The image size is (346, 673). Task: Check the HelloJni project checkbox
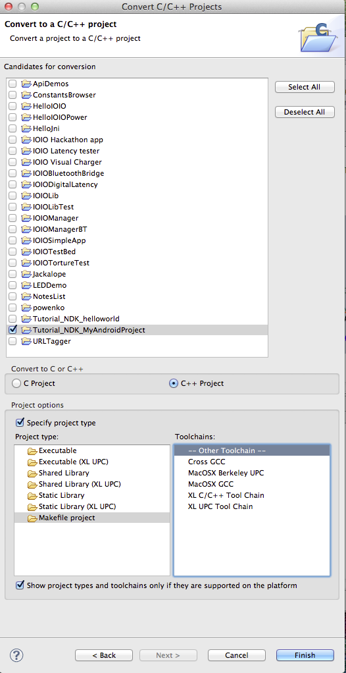(13, 128)
